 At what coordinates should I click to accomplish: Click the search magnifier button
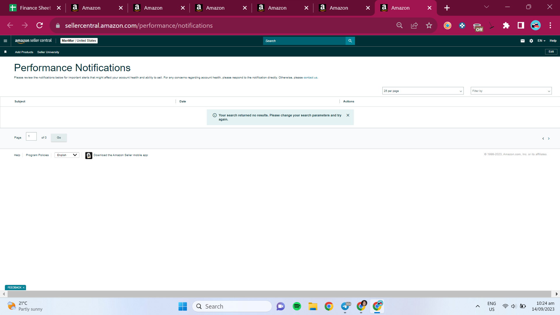click(350, 41)
